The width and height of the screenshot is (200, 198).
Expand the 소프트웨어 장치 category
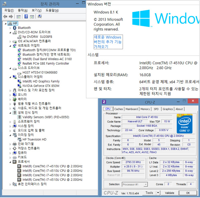pos(10,122)
